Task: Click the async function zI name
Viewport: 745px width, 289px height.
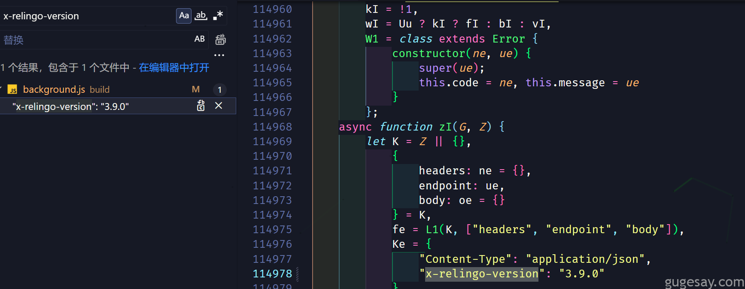Action: point(445,127)
